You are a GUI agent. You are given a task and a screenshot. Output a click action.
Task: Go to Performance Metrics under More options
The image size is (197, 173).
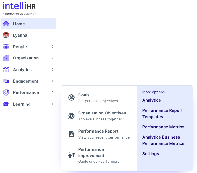[x=163, y=127]
